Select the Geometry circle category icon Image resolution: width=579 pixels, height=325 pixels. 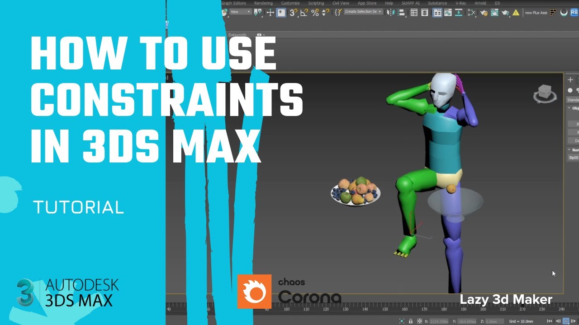point(570,90)
